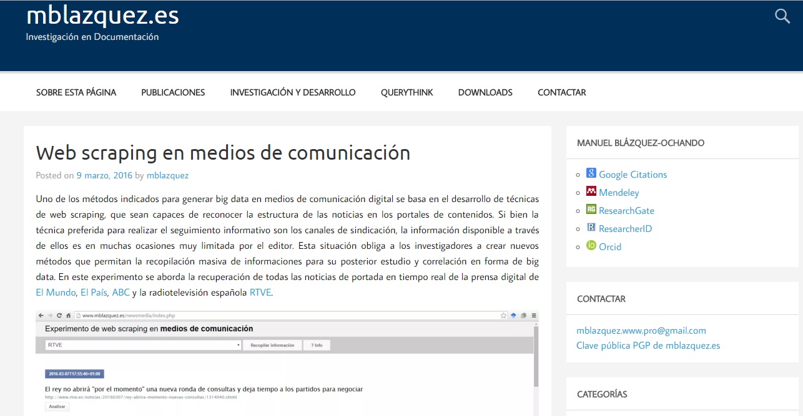The height and width of the screenshot is (416, 803).
Task: Open the ResearcherID profile link
Action: pyautogui.click(x=625, y=229)
